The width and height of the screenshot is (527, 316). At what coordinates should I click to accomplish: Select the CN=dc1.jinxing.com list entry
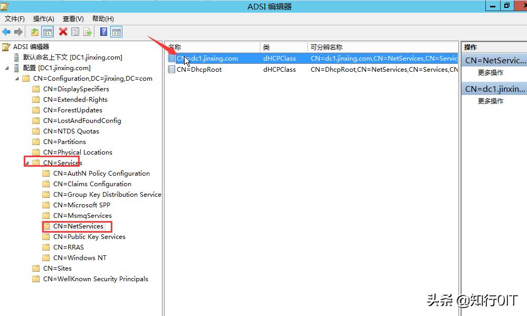coord(207,59)
